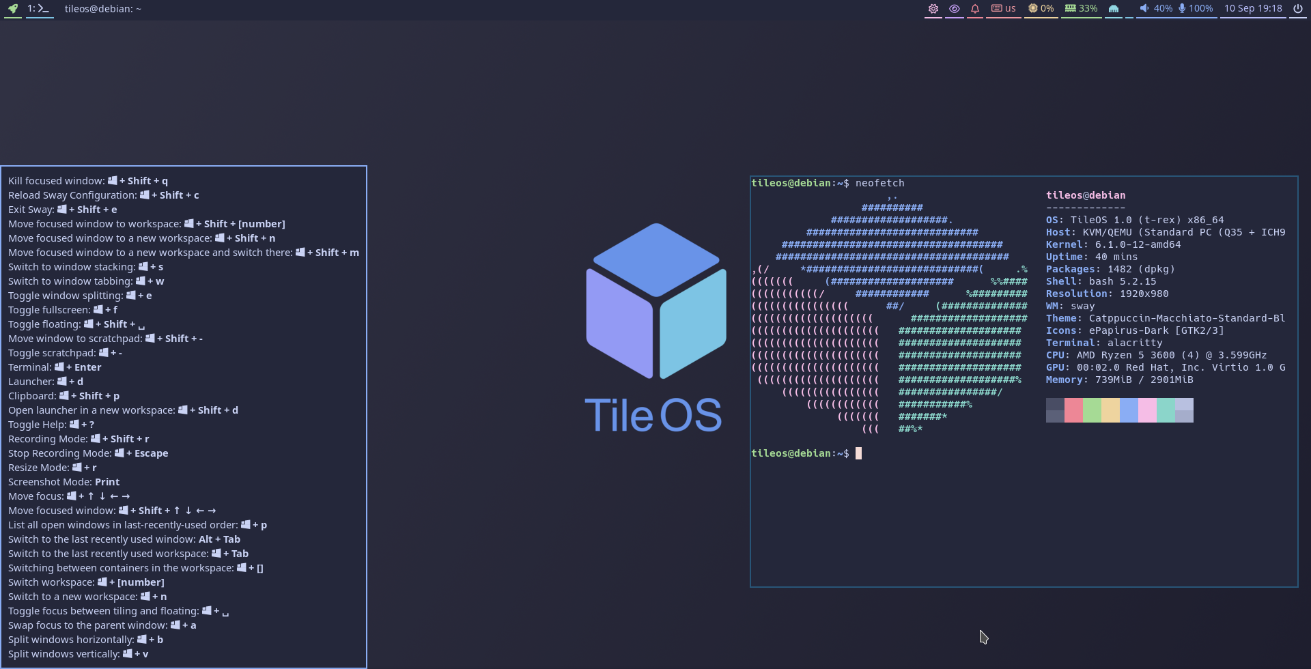Screen dimensions: 1311x669
Task: Mute the speaker volume at 40%
Action: click(x=1155, y=9)
